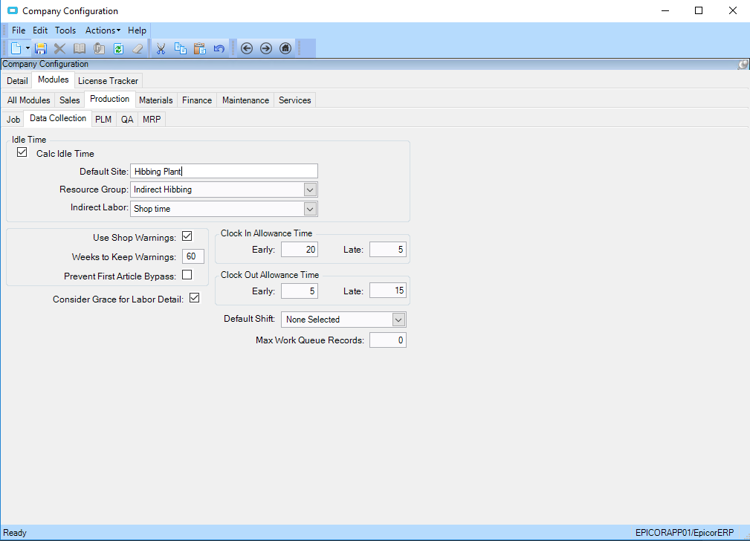Viewport: 750px width, 541px height.
Task: Open the Maintenance modules tab
Action: (x=245, y=100)
